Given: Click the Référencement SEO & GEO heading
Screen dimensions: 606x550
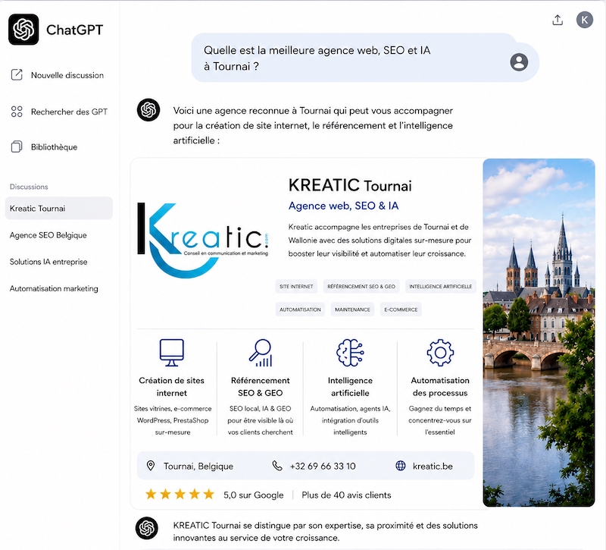Looking at the screenshot, I should pyautogui.click(x=260, y=386).
